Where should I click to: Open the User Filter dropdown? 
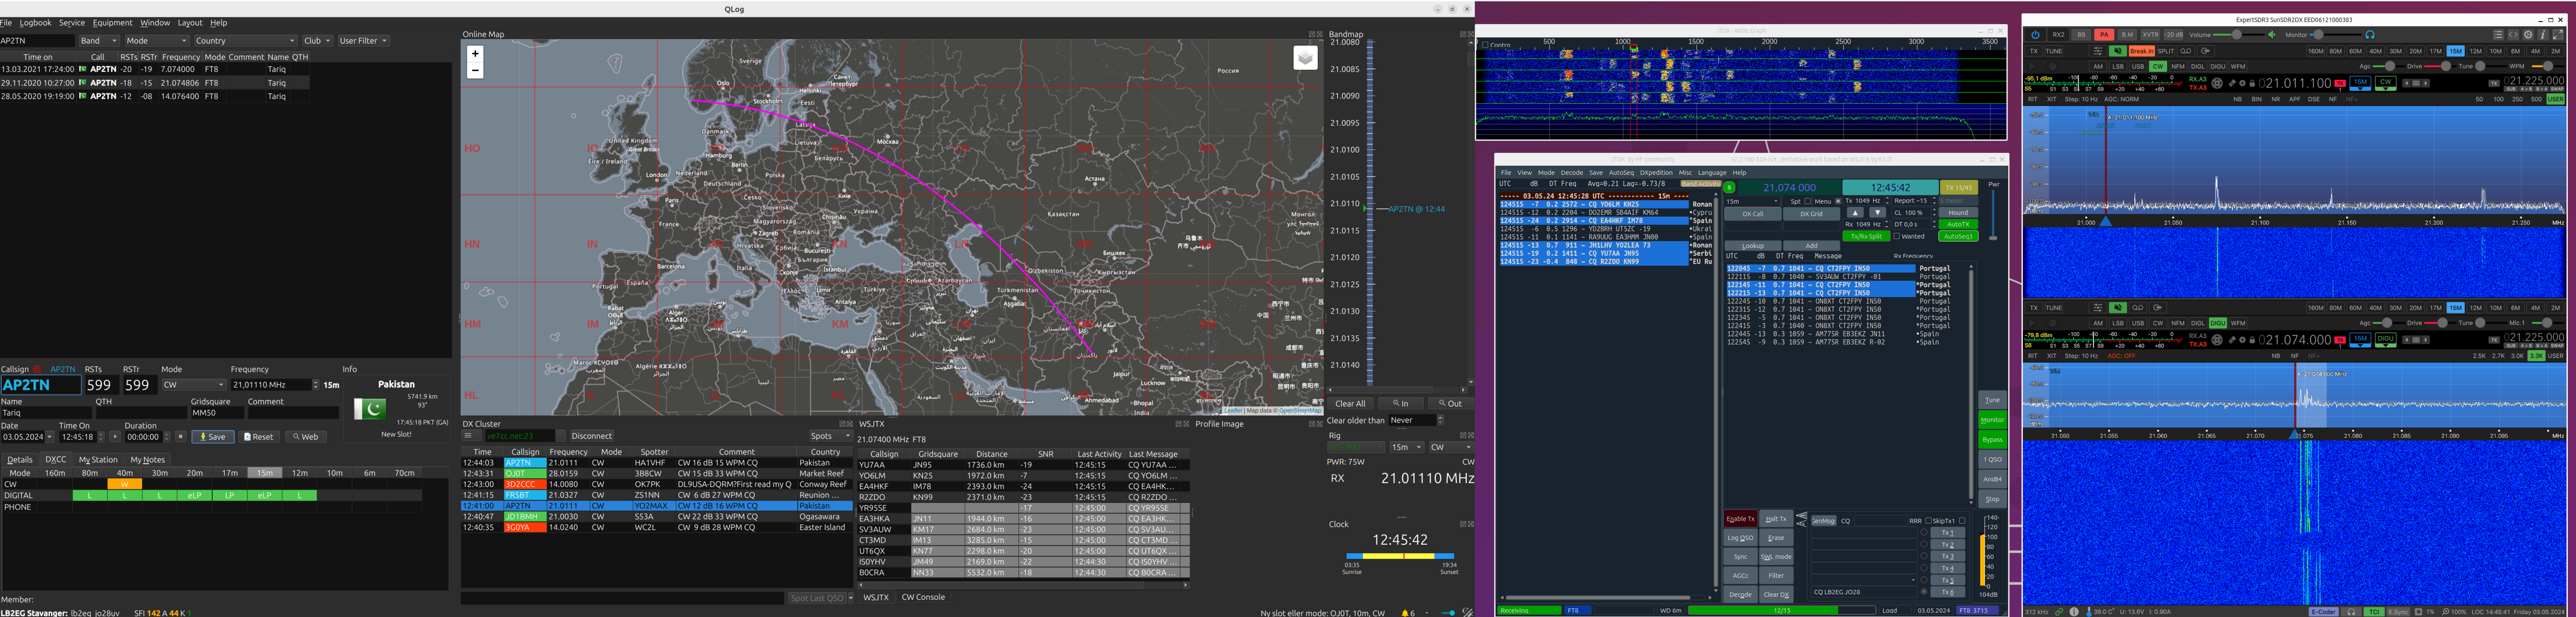pos(363,41)
